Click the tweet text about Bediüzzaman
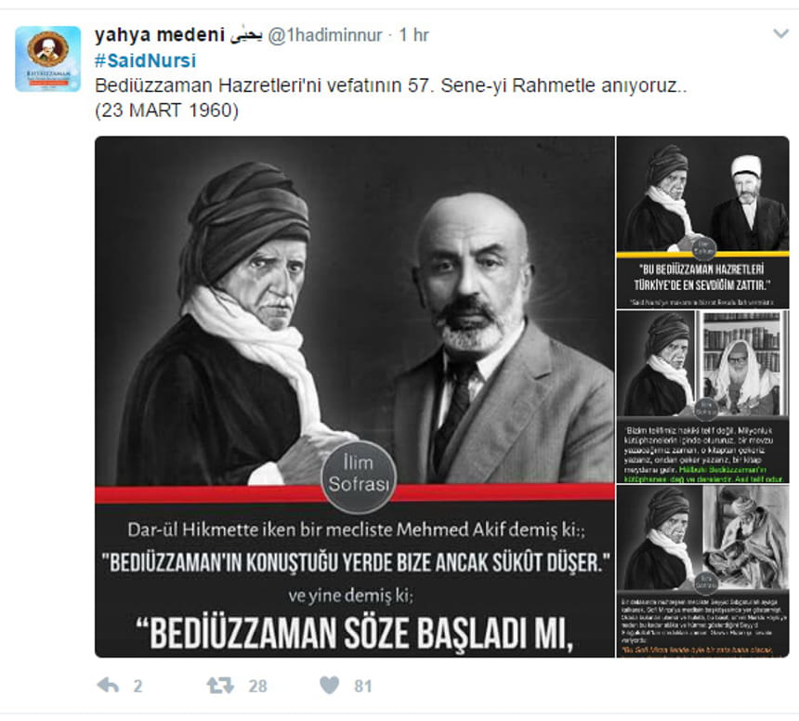Viewport: 799px width, 721px height. [x=391, y=85]
